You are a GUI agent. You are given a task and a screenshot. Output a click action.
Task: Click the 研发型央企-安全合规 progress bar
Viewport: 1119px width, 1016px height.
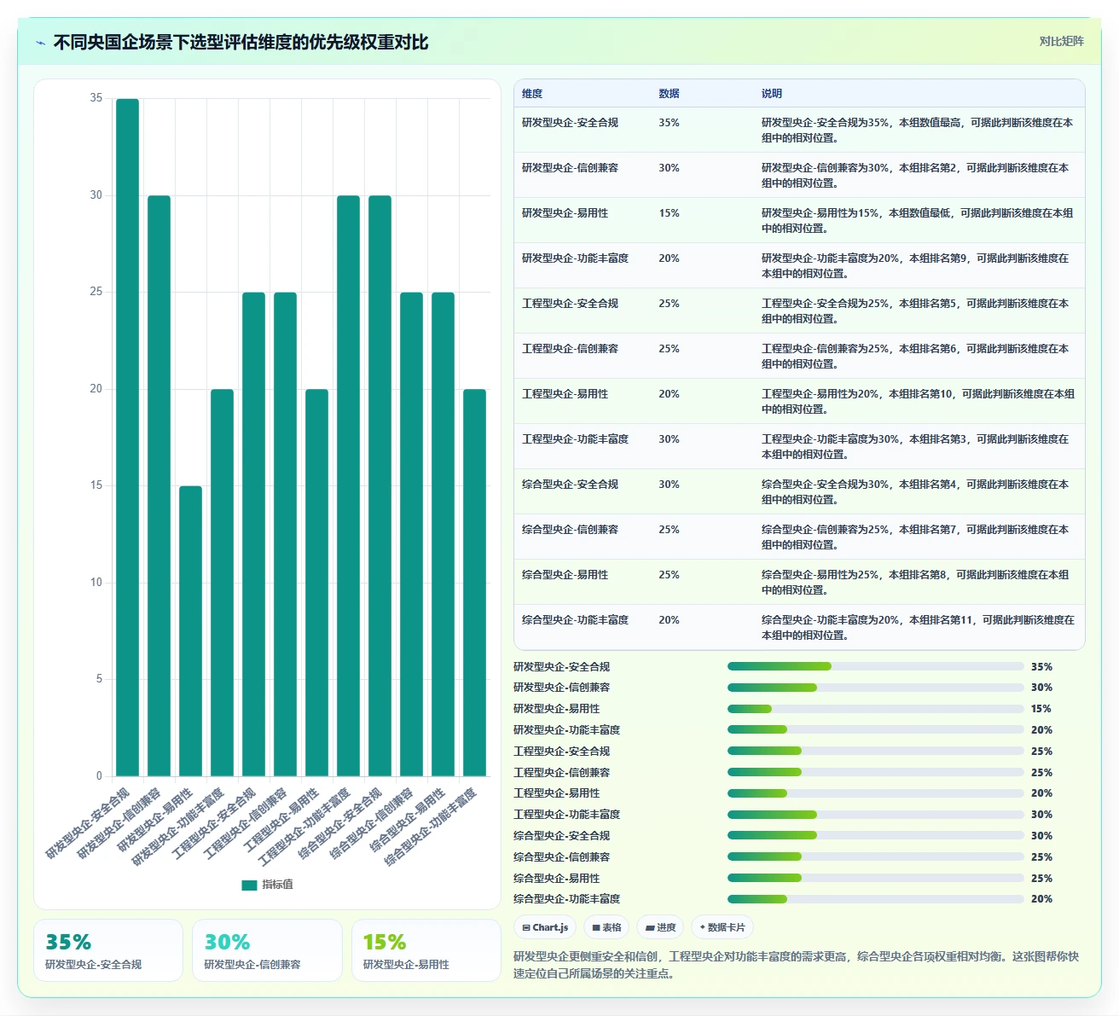pos(875,666)
